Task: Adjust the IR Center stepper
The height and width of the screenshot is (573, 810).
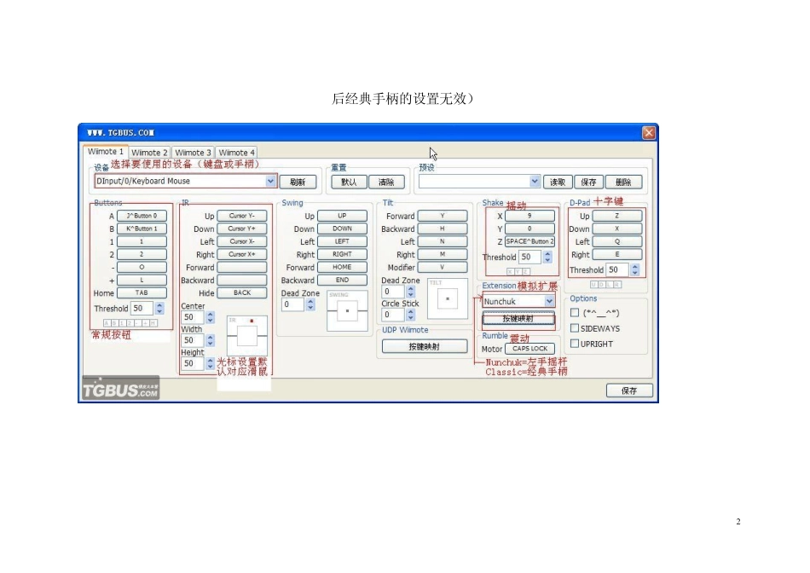Action: 211,316
